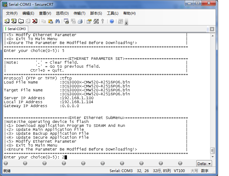Click the Print Screen toolbar icon
Viewport: 229px width, 176px height.
(x=66, y=21)
